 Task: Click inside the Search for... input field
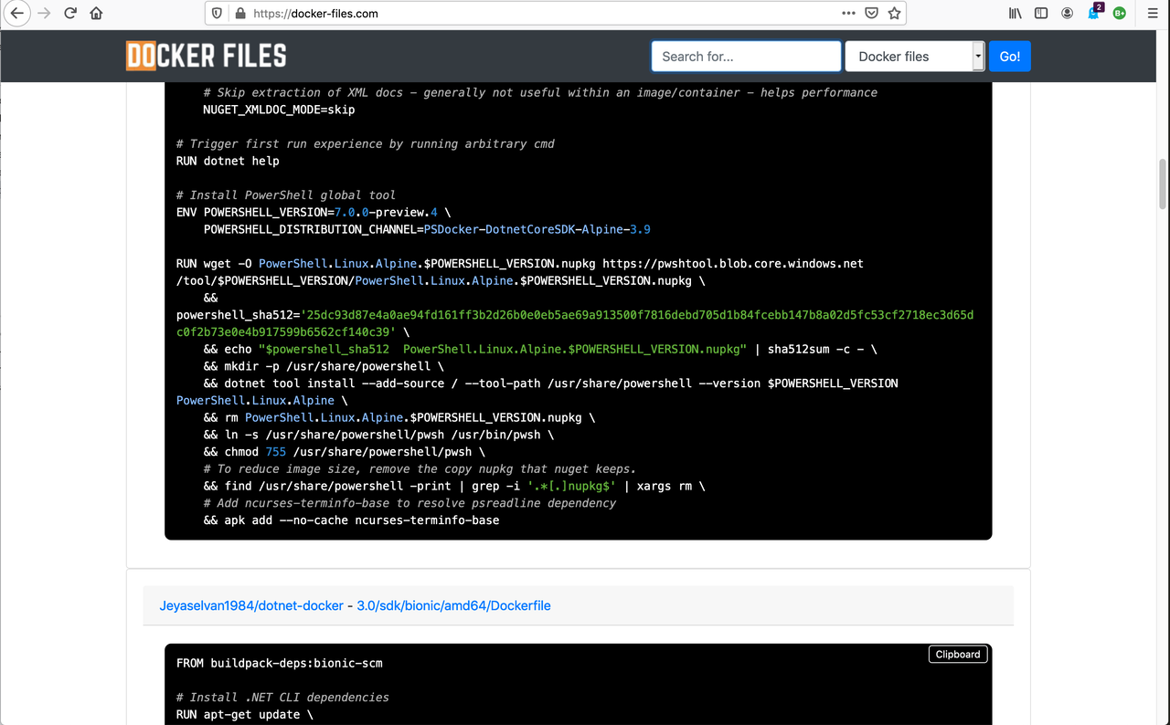(745, 56)
